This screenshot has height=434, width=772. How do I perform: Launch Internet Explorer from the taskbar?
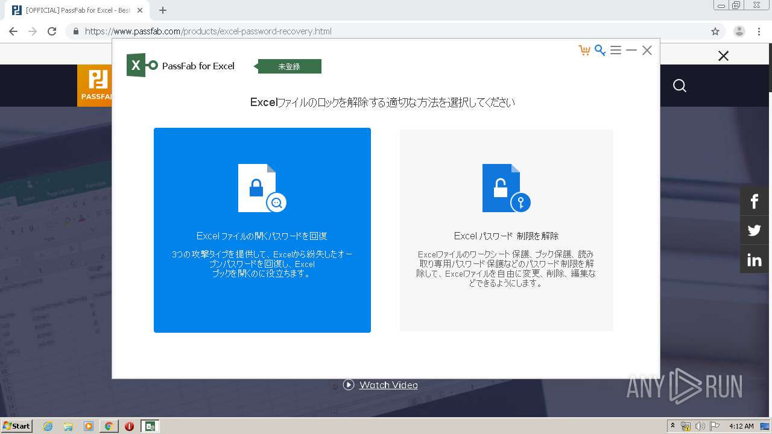click(48, 426)
